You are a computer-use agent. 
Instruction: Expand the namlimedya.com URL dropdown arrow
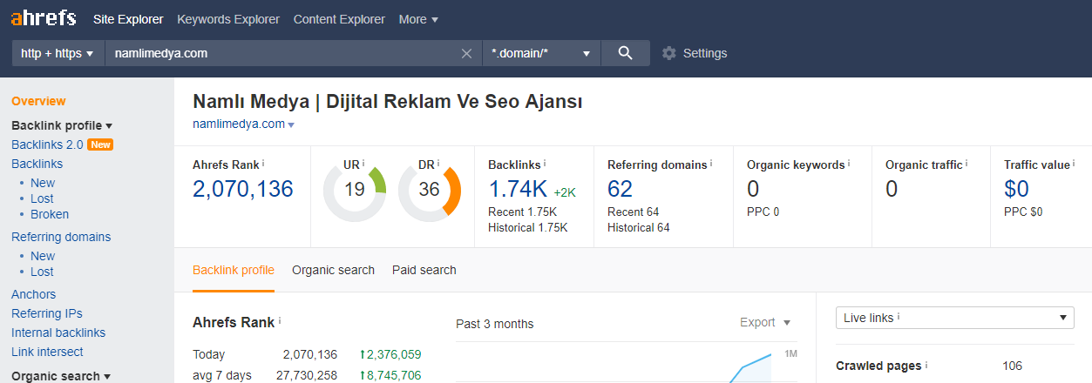[x=291, y=125]
